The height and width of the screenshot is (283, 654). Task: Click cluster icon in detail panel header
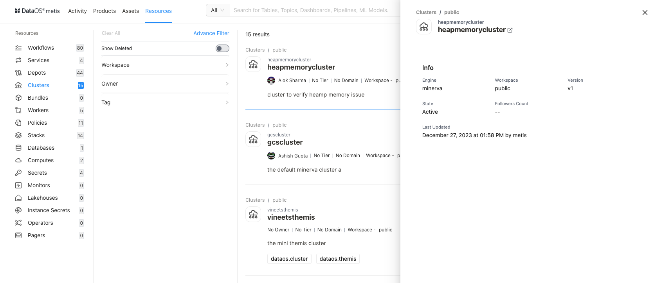[424, 27]
